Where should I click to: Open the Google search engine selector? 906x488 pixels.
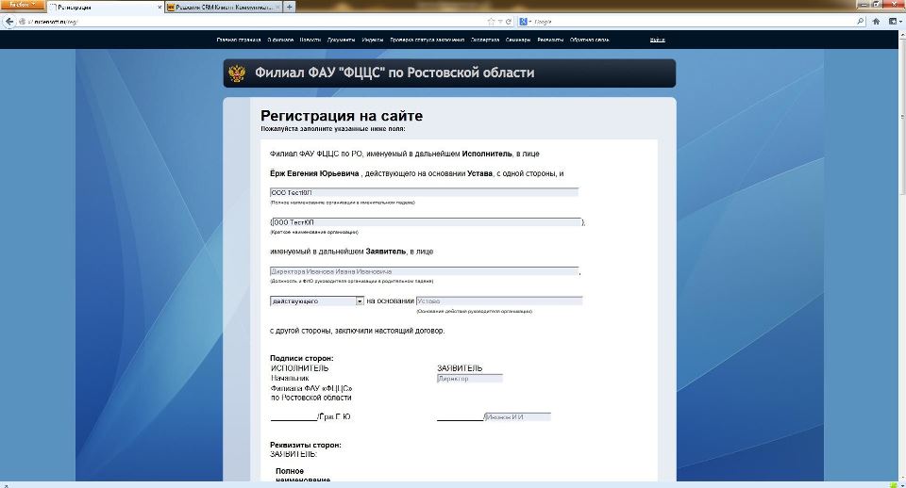tap(526, 22)
